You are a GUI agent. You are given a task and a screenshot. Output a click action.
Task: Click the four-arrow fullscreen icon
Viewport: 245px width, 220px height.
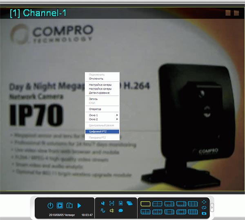pyautogui.click(x=204, y=202)
